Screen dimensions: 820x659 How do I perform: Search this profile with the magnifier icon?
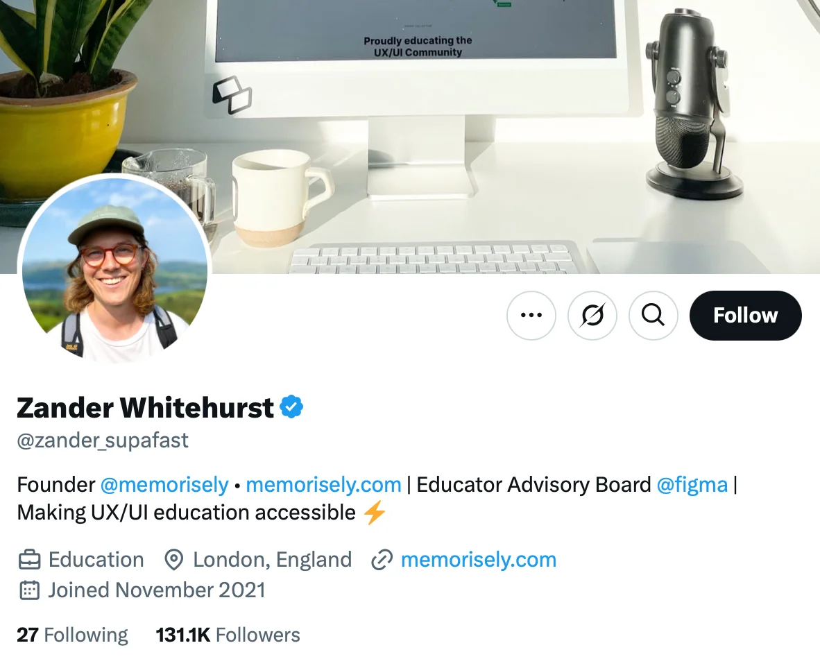coord(654,316)
